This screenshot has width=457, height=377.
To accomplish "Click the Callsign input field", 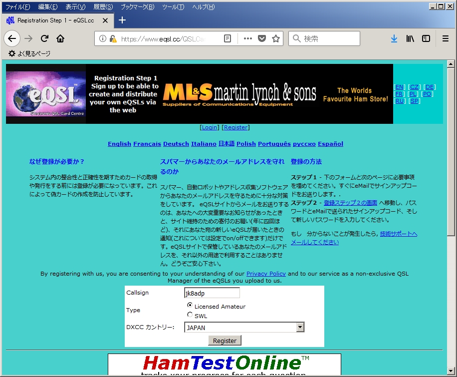I will coord(212,293).
